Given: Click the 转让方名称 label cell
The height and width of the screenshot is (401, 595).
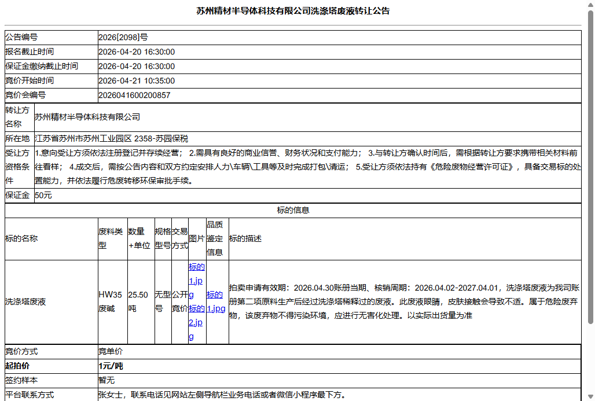Looking at the screenshot, I should tap(19, 117).
